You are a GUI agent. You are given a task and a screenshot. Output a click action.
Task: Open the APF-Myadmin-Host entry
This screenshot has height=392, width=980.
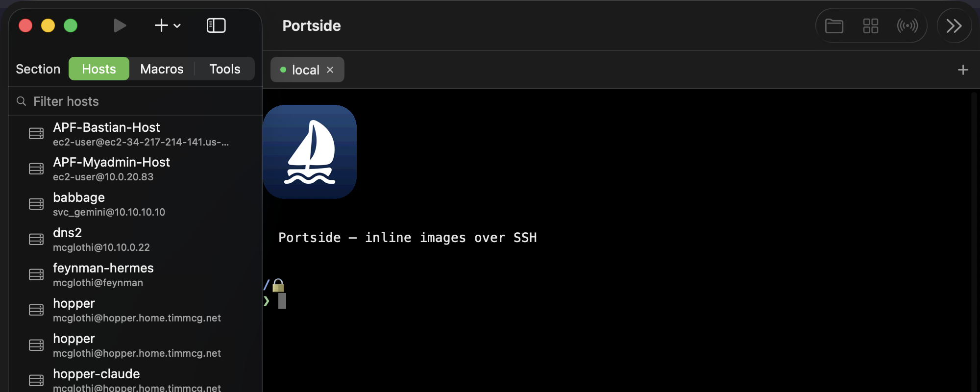(x=135, y=169)
